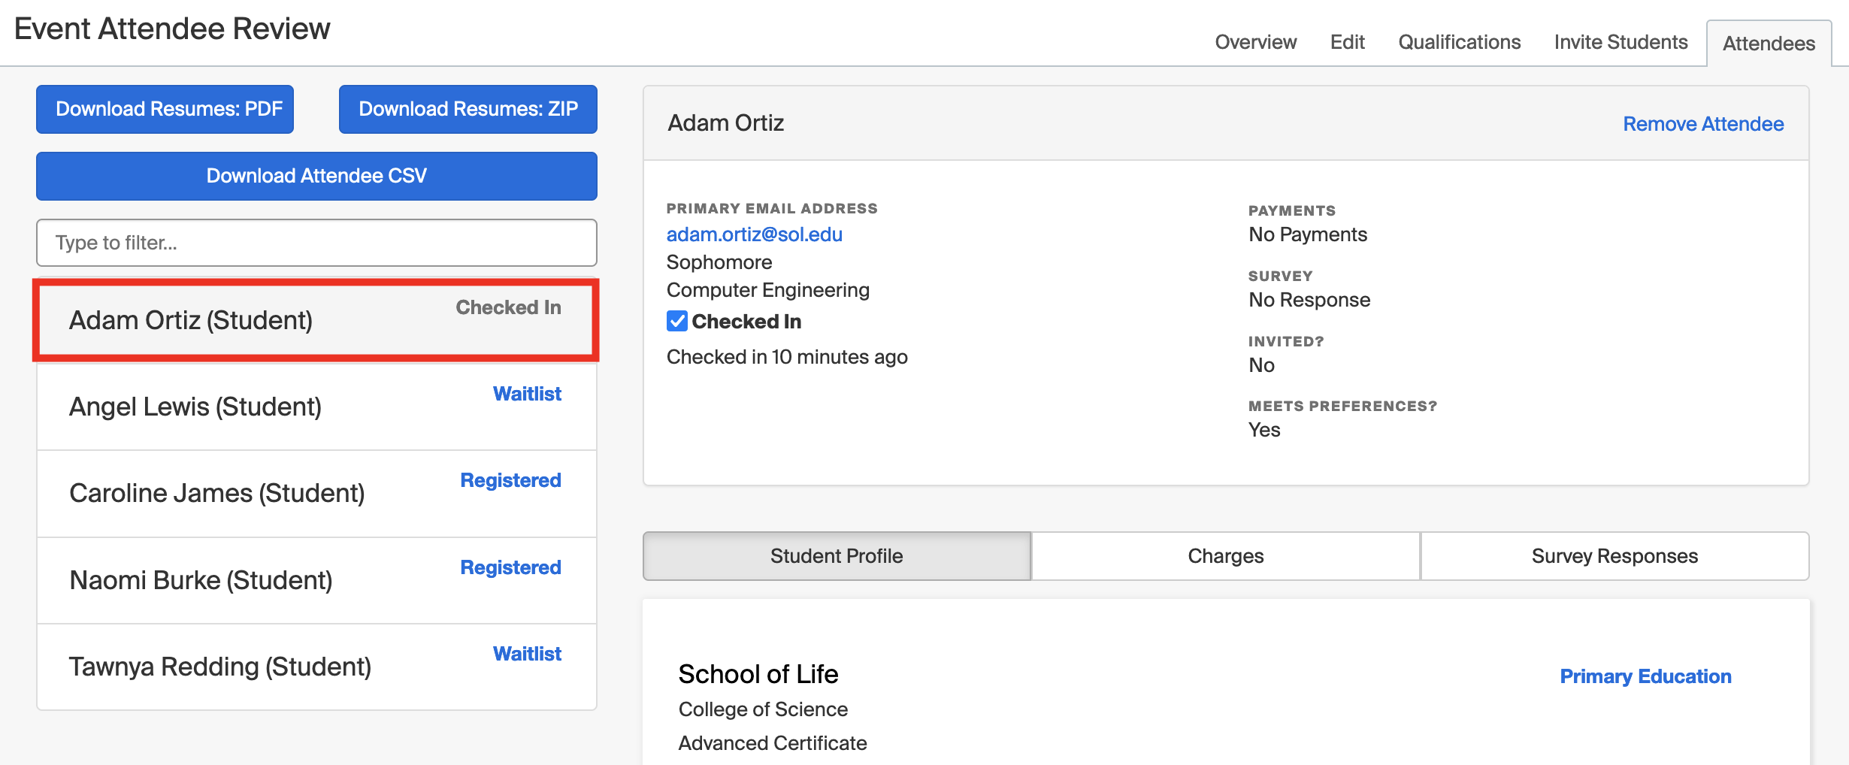
Task: Click the 'Sophomore' text
Action: 719,262
